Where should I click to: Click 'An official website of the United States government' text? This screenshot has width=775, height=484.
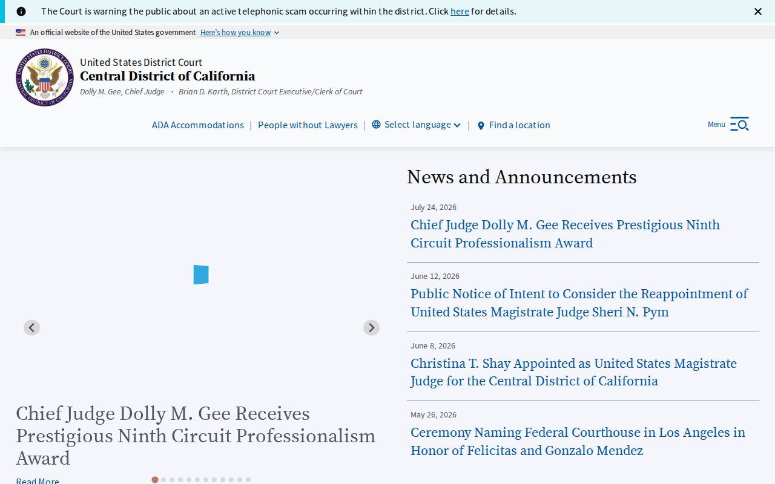click(x=113, y=33)
